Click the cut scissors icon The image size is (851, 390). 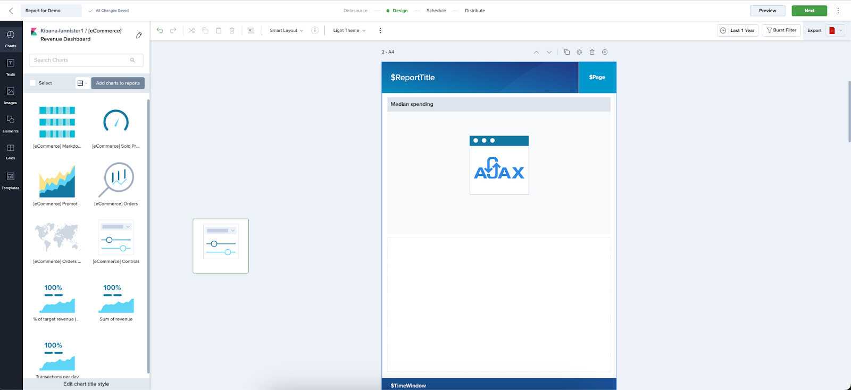click(x=191, y=30)
